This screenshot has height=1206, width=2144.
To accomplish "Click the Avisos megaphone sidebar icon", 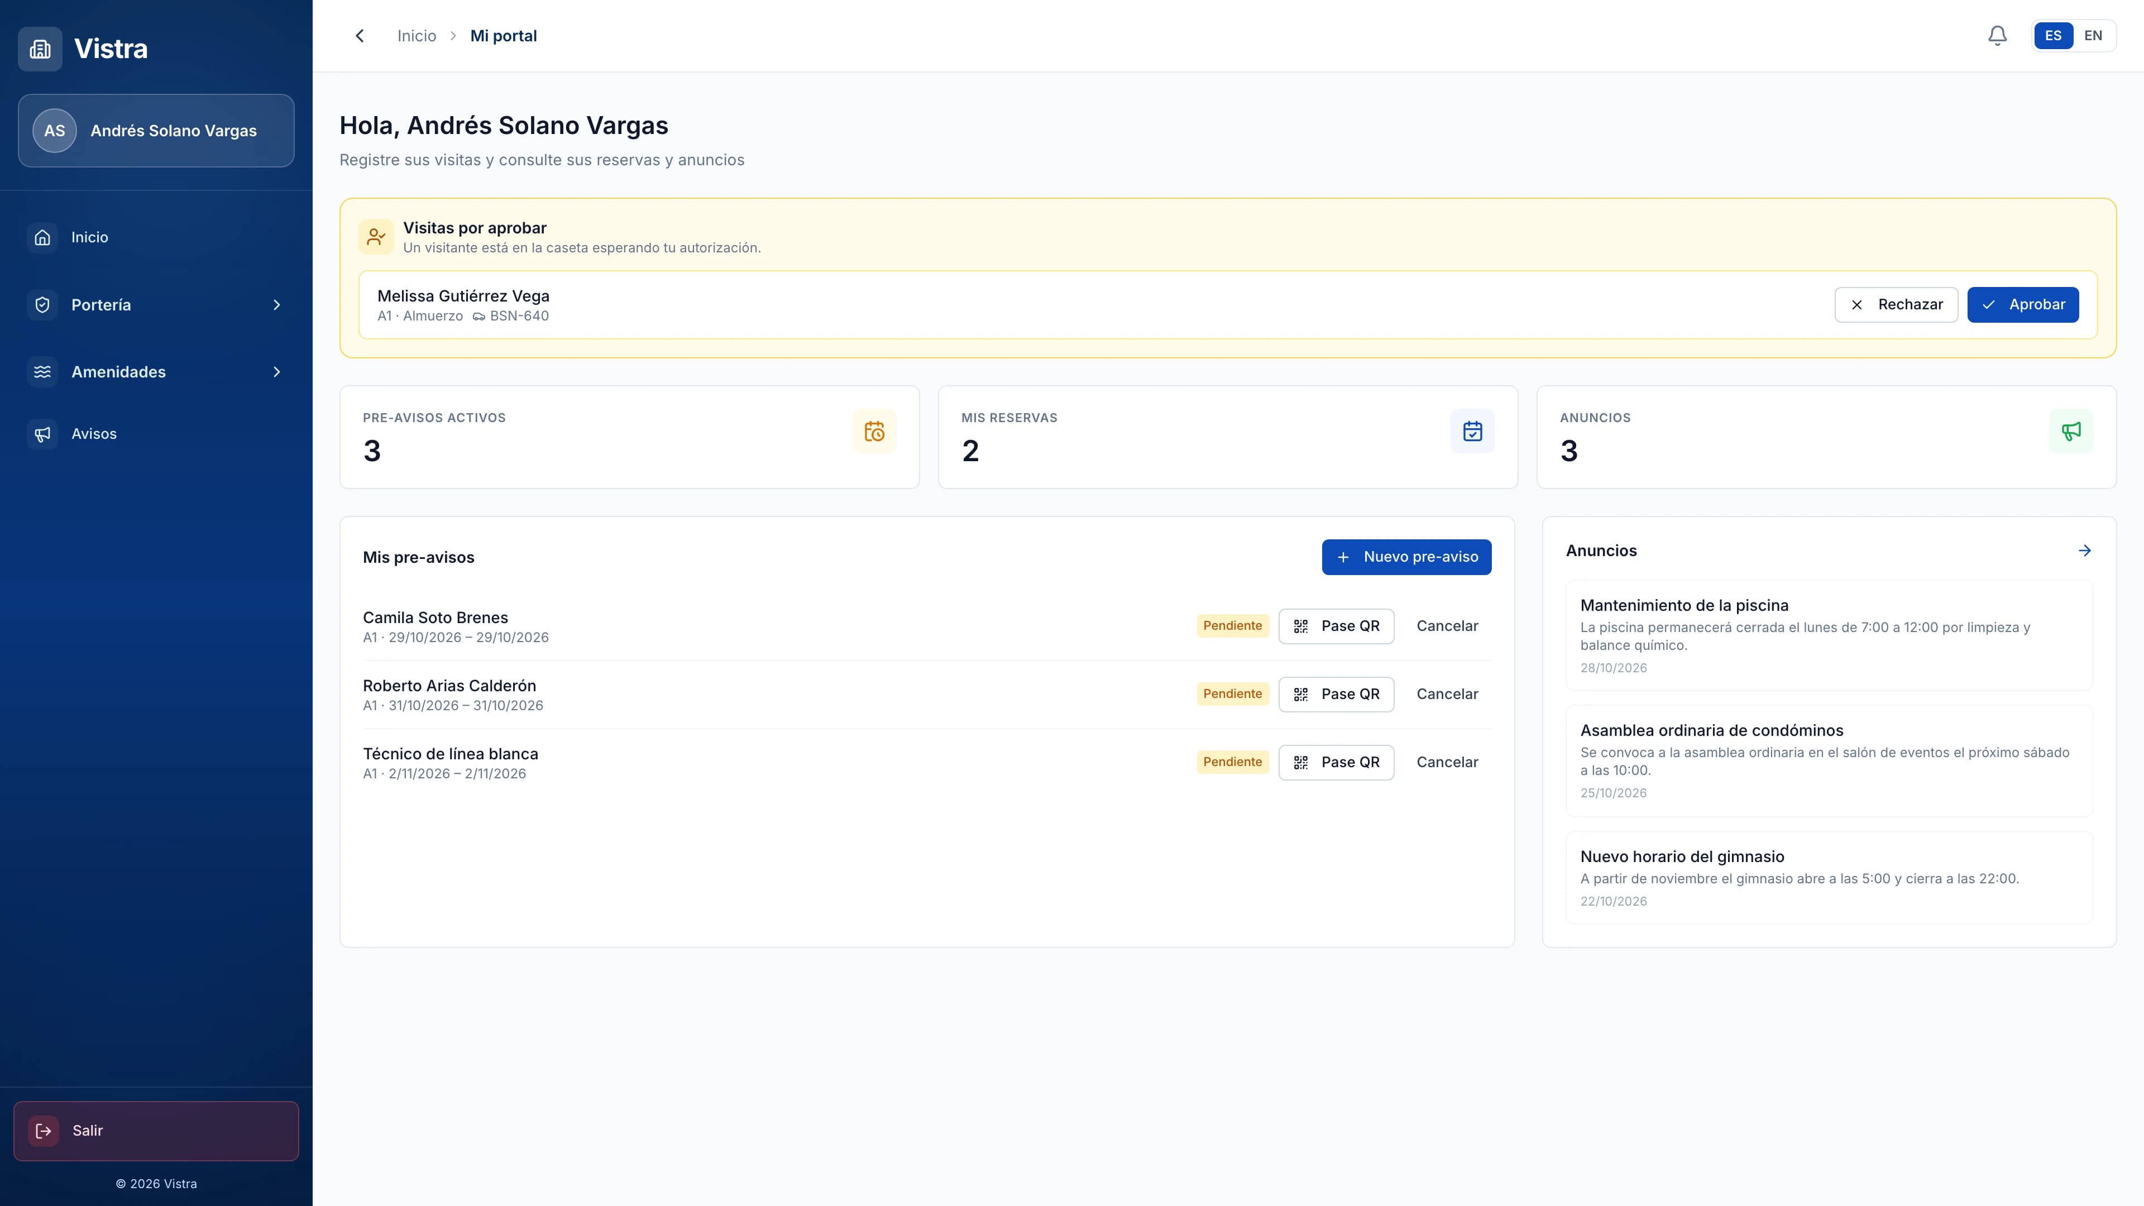I will pyautogui.click(x=42, y=434).
